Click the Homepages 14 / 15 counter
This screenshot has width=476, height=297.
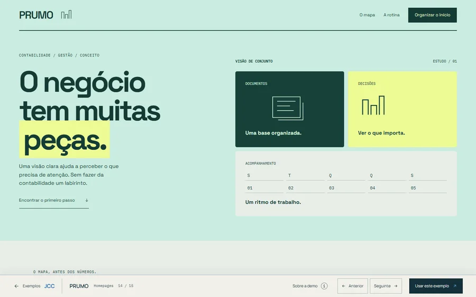(114, 286)
